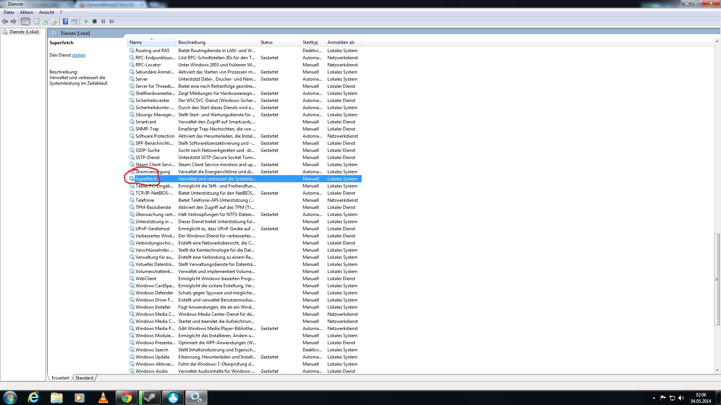Click the Export List toolbar icon

(54, 21)
